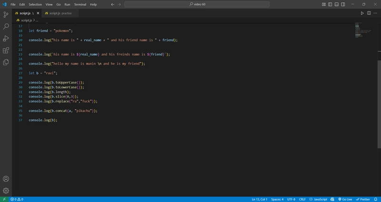Click line 23 template literal console.log
381x202 pixels.
coord(100,54)
